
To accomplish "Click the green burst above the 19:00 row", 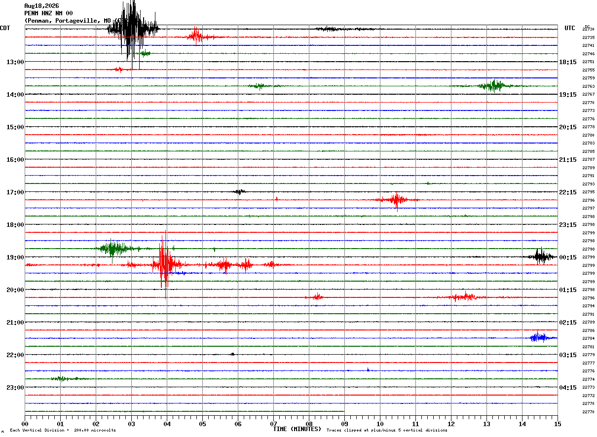I will click(114, 249).
